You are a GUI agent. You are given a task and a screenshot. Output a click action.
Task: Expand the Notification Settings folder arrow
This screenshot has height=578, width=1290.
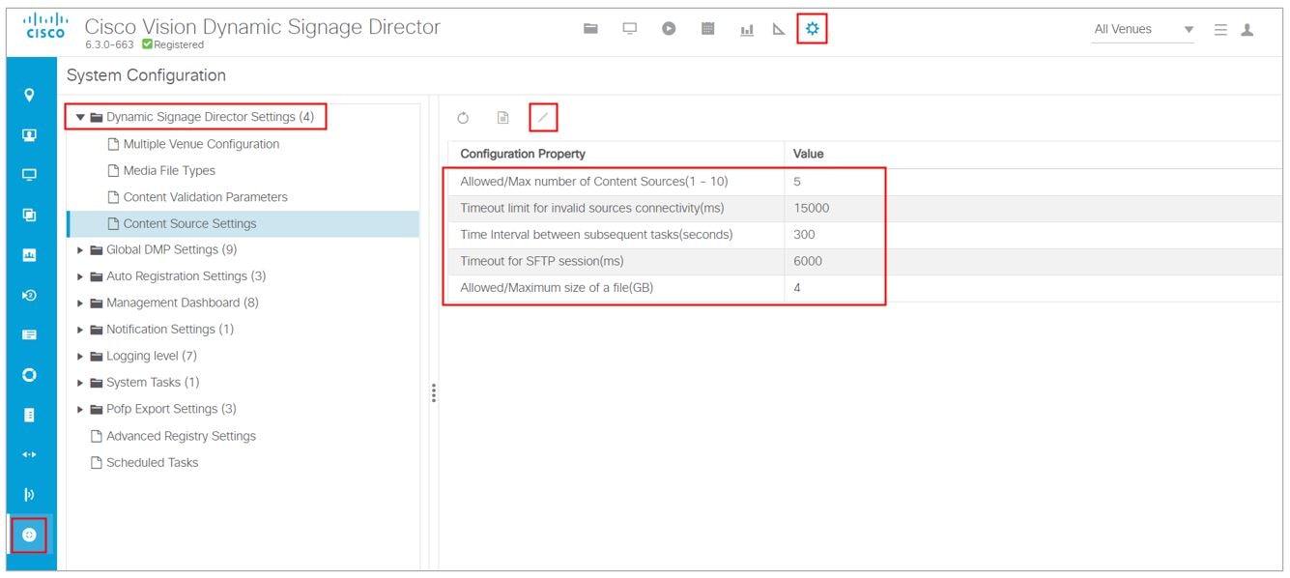click(81, 330)
